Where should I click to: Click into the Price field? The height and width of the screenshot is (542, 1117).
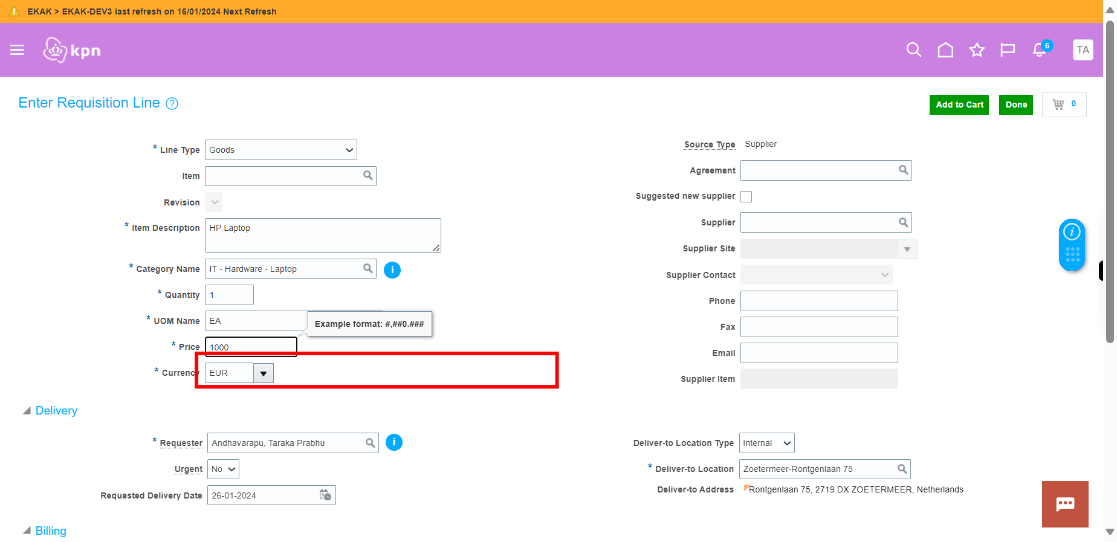(x=251, y=347)
